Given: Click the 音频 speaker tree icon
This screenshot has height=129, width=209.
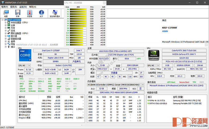Looking at the screenshot, I should 9,41.
